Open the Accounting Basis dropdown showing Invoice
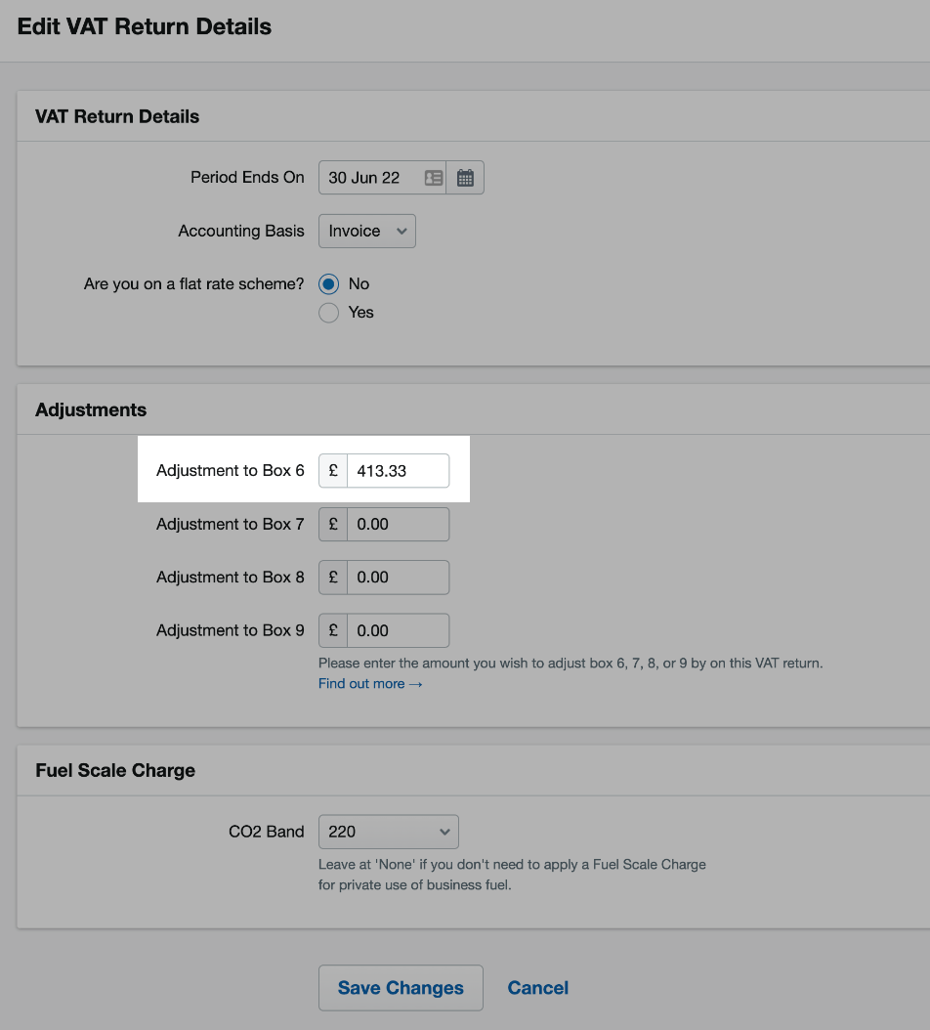The height and width of the screenshot is (1030, 930). (x=366, y=231)
